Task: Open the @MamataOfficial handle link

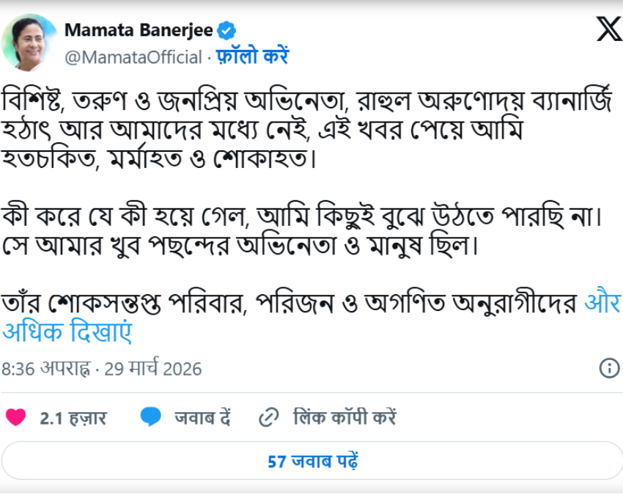Action: tap(133, 56)
